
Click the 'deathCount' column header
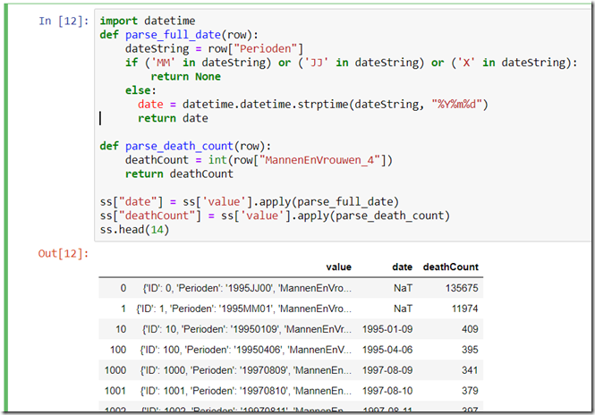pos(450,267)
